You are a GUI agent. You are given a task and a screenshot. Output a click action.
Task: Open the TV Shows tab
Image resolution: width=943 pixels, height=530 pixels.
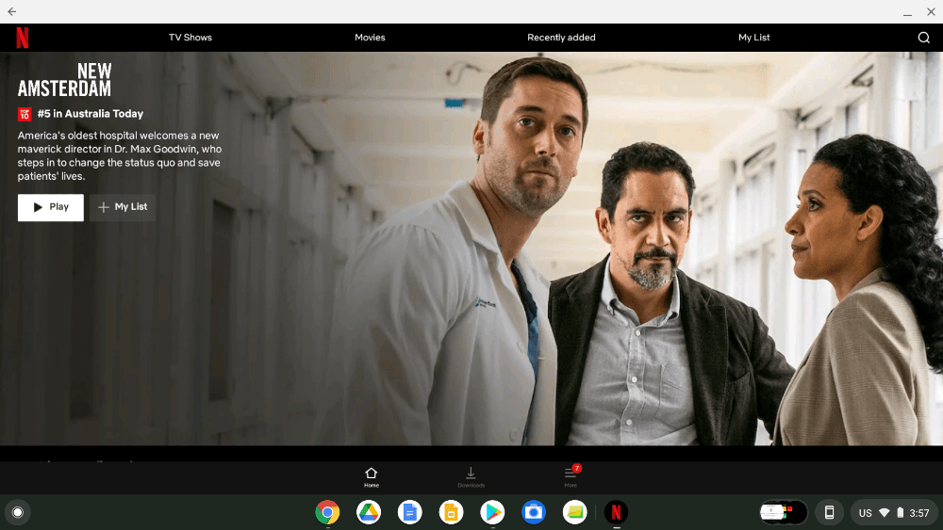pos(190,38)
